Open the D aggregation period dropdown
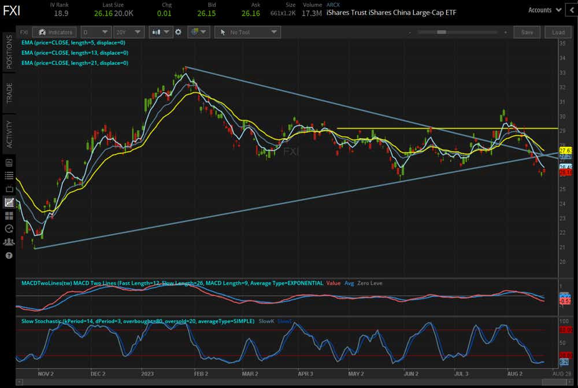 click(95, 32)
